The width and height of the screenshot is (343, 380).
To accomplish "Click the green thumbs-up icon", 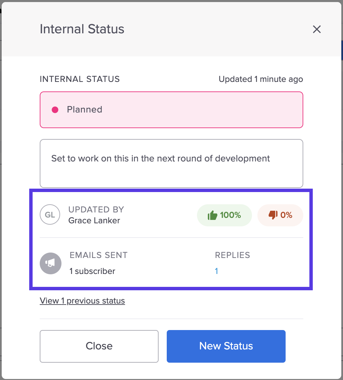I will 213,215.
